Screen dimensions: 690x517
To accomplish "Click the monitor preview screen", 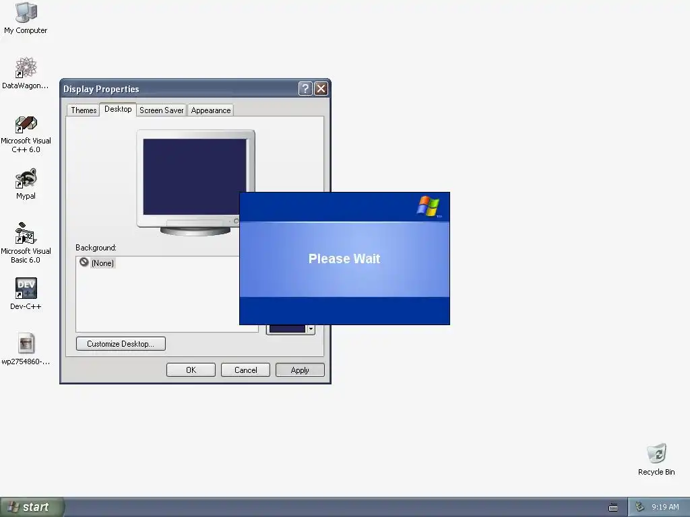I will pyautogui.click(x=195, y=177).
